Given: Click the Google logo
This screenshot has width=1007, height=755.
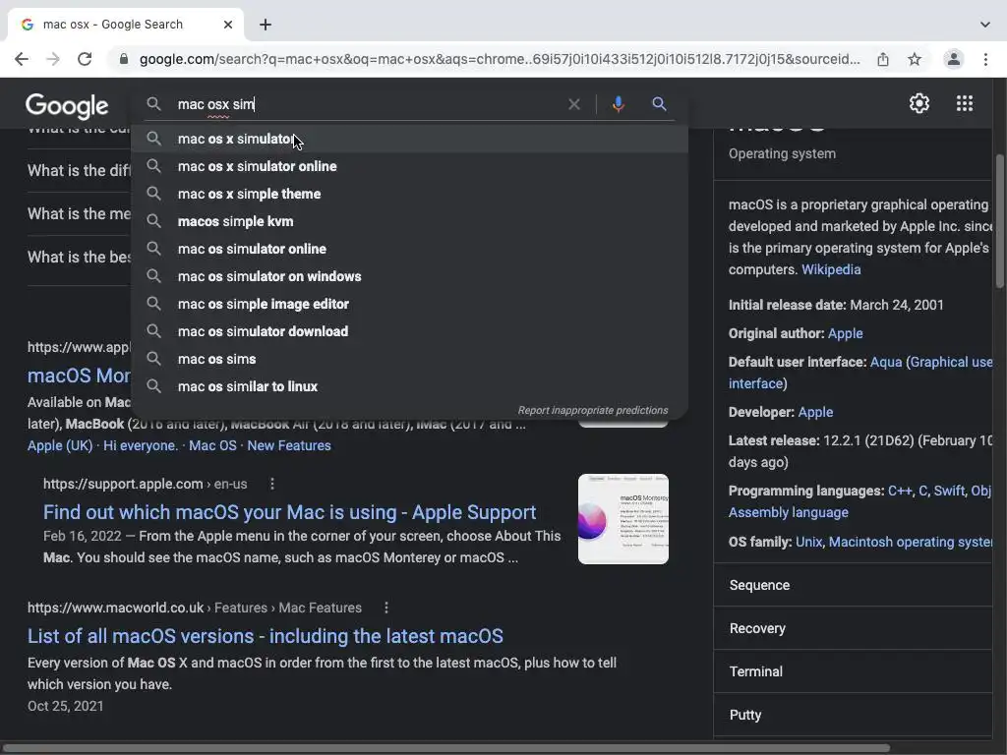Looking at the screenshot, I should pos(67,106).
